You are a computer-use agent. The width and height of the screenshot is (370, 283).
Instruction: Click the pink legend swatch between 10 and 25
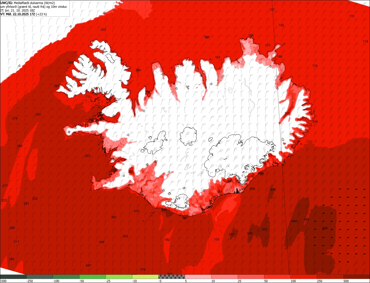tap(225, 277)
